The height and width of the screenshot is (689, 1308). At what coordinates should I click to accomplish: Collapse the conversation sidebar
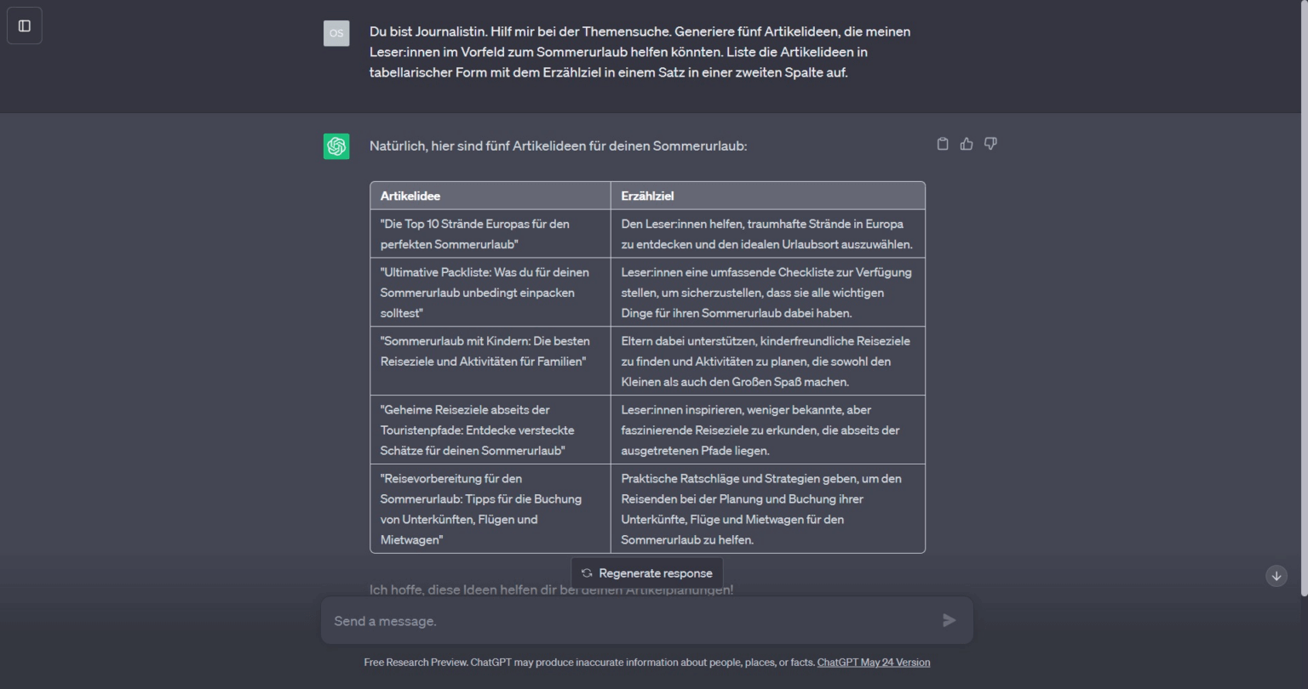(x=25, y=26)
